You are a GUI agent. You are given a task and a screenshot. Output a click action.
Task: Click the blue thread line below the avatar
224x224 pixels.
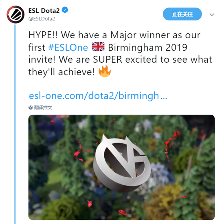(x=15, y=124)
